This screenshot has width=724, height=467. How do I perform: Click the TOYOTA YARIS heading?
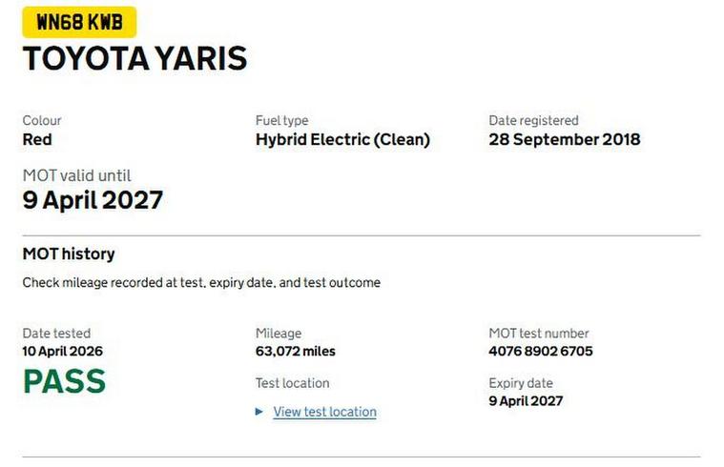[x=134, y=59]
